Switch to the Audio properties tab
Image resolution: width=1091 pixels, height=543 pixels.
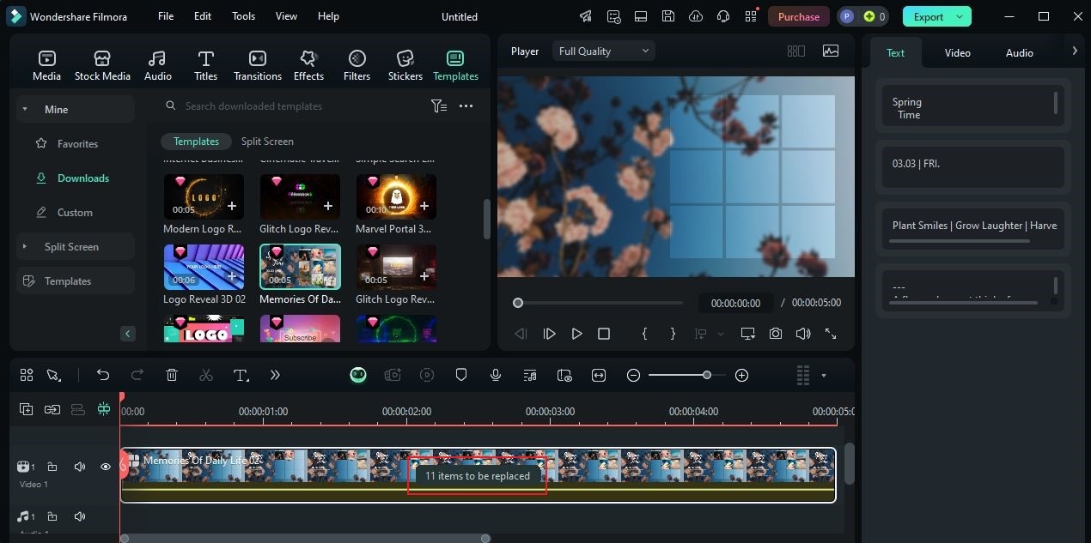pyautogui.click(x=1020, y=53)
